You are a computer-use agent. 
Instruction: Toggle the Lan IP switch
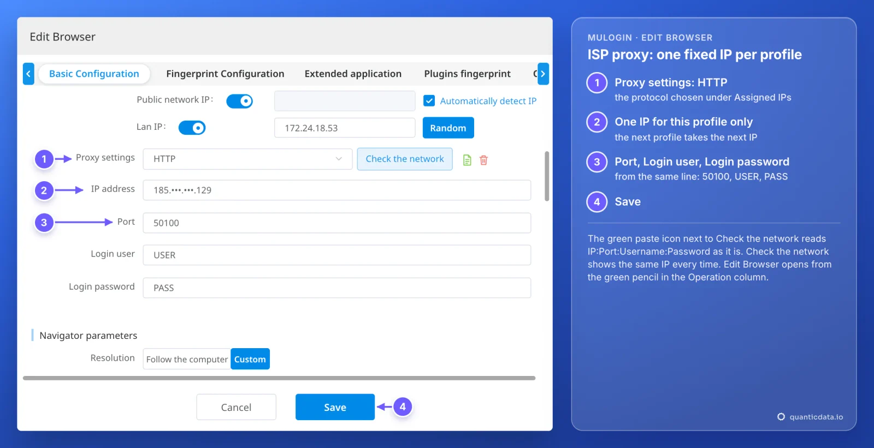[192, 128]
